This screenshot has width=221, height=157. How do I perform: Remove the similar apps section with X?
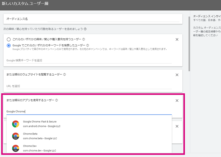point(177,101)
